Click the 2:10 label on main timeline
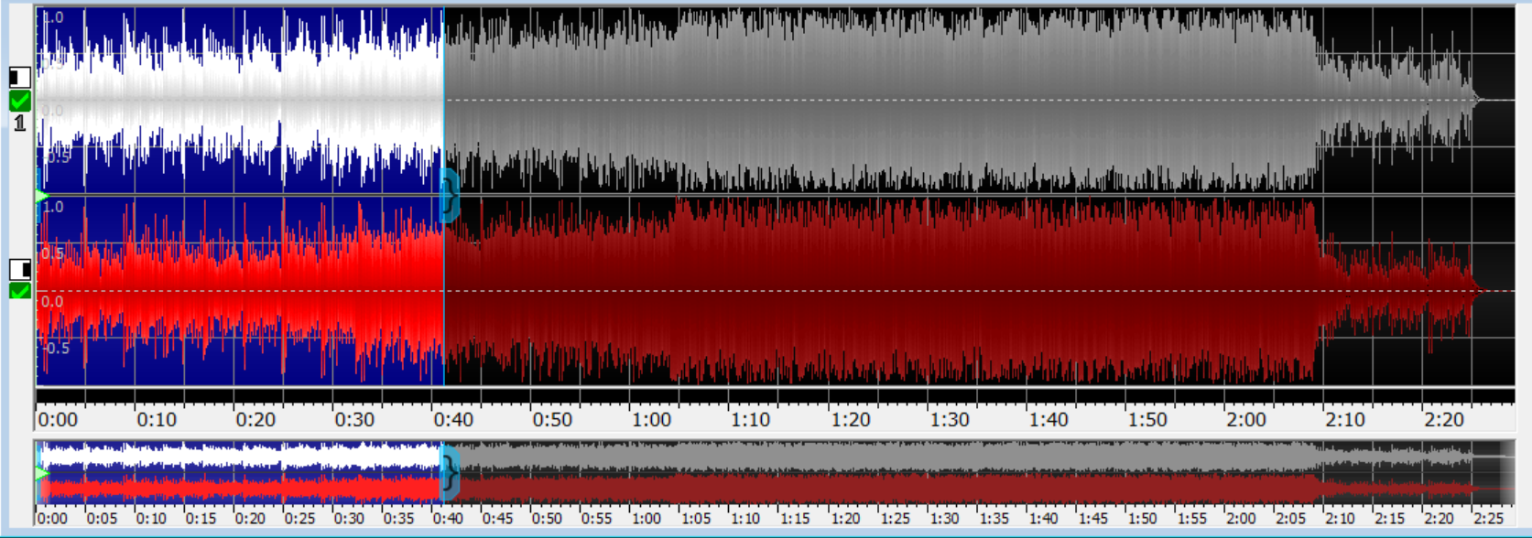Screen dimensions: 1532x538 (1344, 420)
